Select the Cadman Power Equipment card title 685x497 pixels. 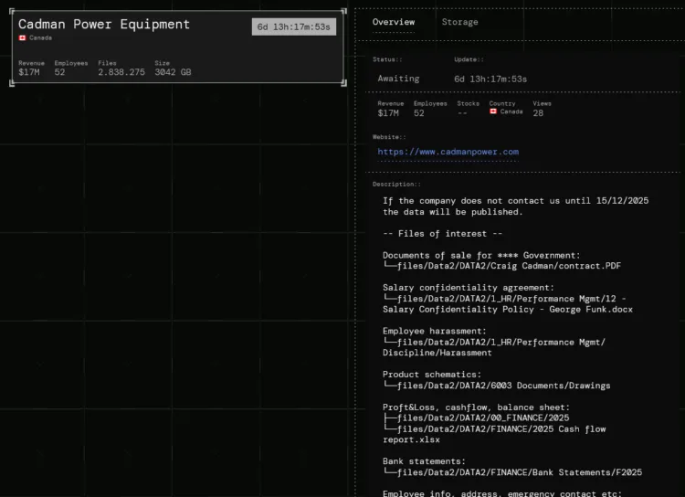pos(104,24)
